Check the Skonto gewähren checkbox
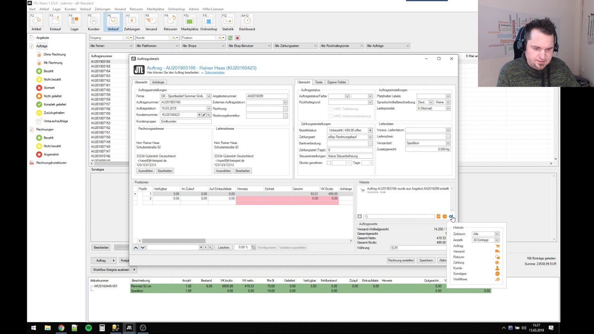Image resolution: width=594 pixels, height=334 pixels. (329, 163)
